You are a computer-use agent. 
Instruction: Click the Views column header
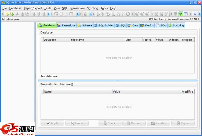point(162,40)
